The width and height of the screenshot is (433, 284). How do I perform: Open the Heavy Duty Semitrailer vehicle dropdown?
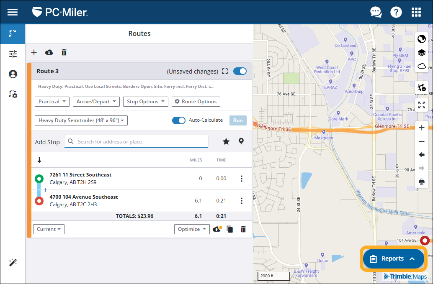[x=81, y=120]
